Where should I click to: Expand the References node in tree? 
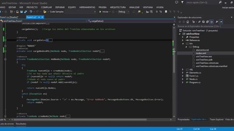pyautogui.click(x=183, y=40)
